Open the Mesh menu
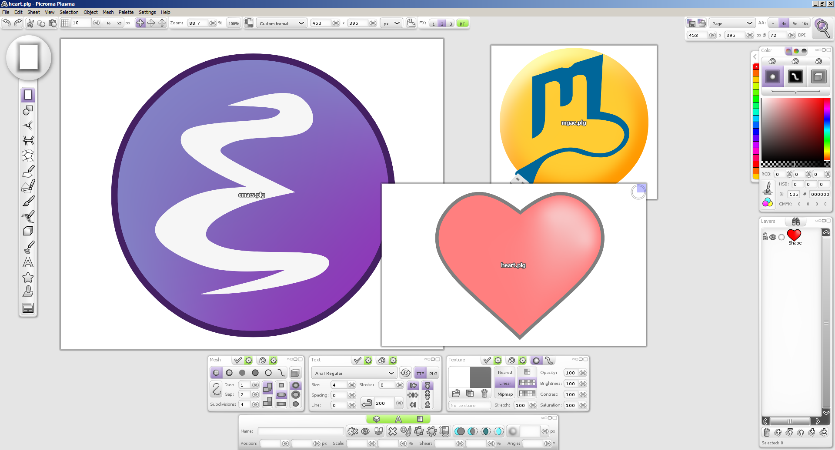 [108, 12]
